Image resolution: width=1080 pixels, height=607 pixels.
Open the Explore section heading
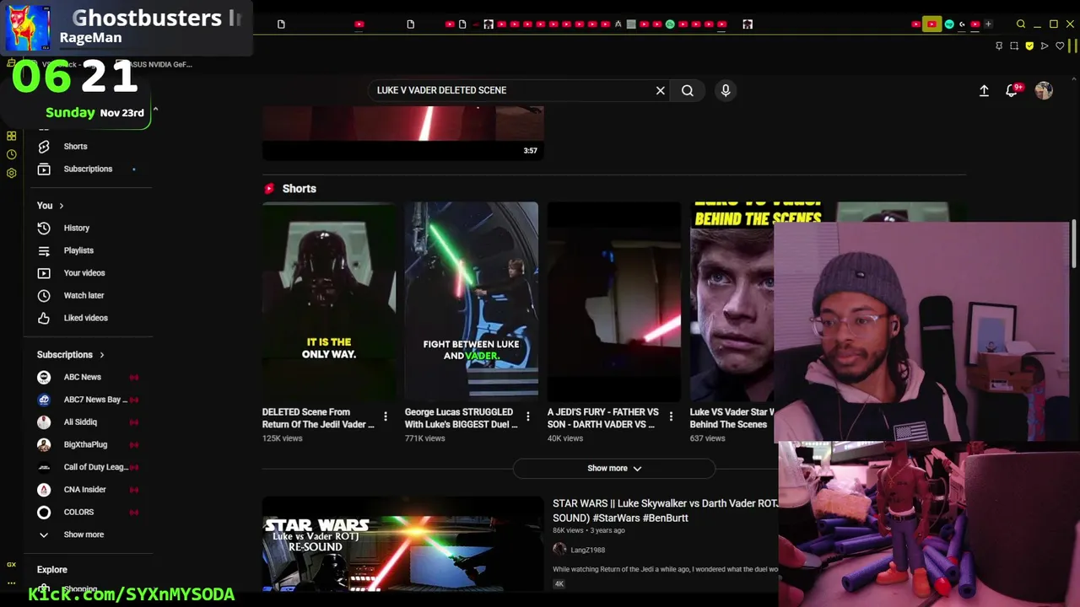(x=52, y=570)
